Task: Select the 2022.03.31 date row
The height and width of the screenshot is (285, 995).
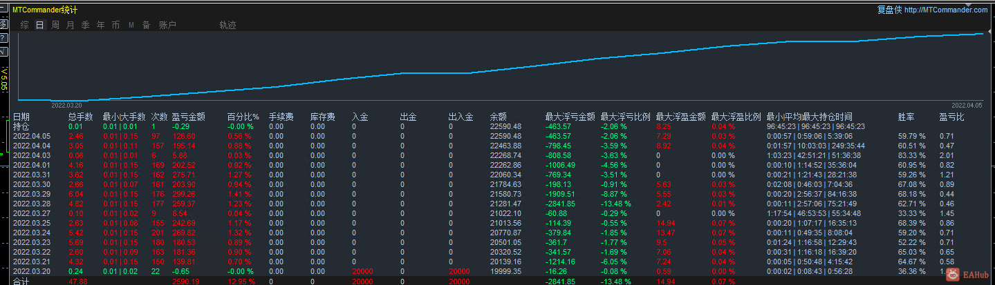Action: 31,175
